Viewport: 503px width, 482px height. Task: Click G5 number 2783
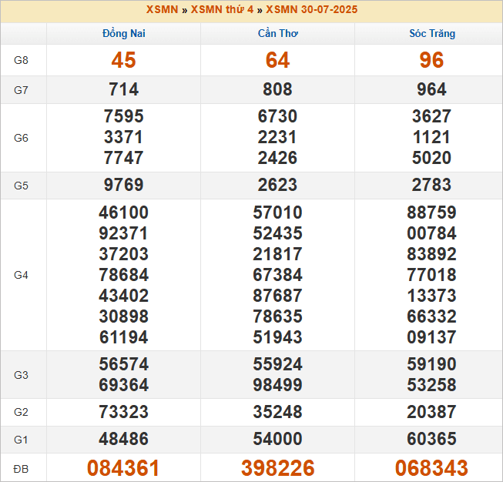(432, 185)
